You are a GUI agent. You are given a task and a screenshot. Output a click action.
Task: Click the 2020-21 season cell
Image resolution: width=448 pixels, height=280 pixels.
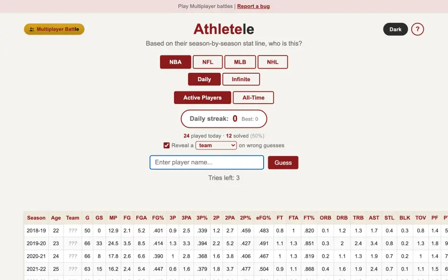tap(36, 256)
